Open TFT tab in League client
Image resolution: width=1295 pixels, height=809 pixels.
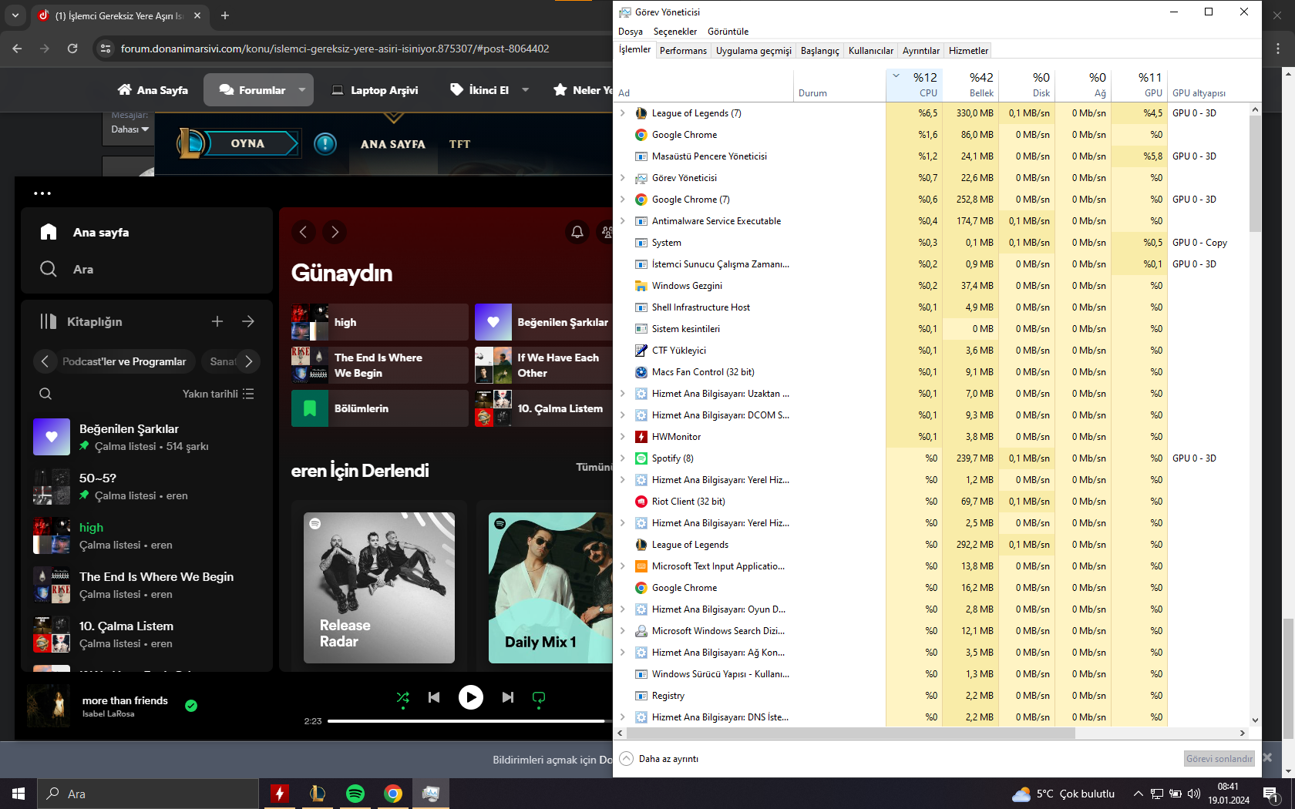[460, 144]
